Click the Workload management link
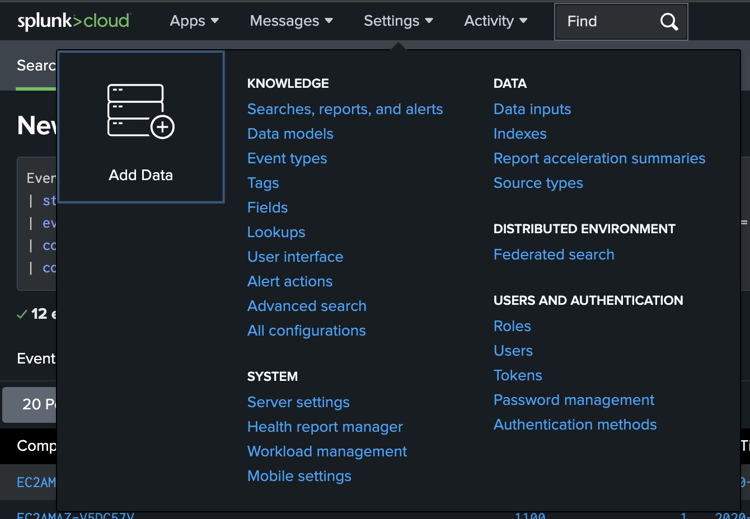The height and width of the screenshot is (519, 750). click(x=327, y=451)
